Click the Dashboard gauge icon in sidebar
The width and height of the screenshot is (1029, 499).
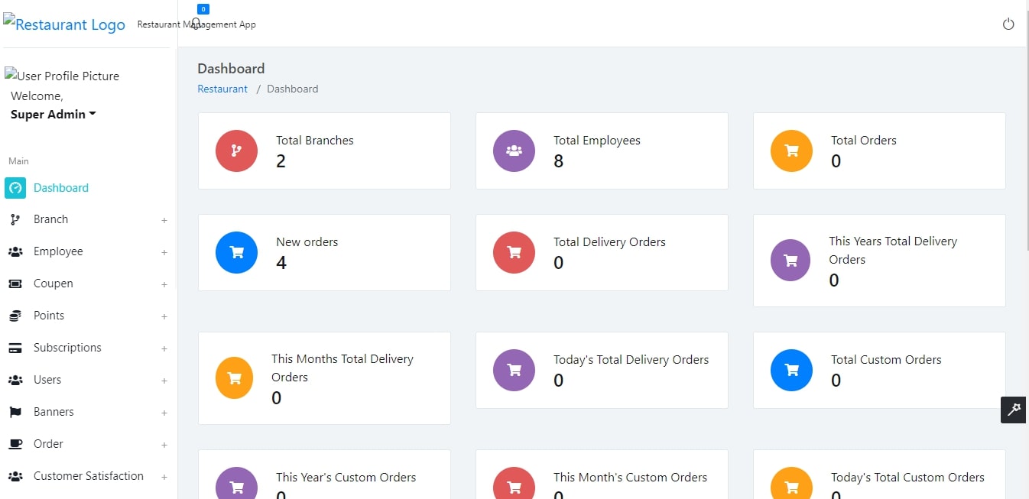[15, 188]
